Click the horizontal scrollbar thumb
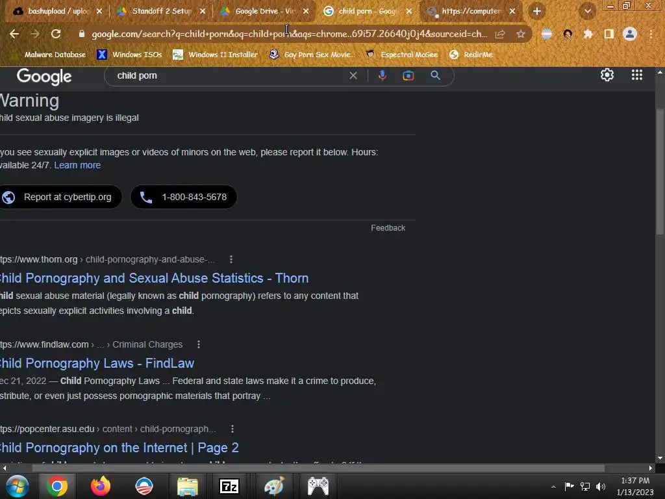Image resolution: width=665 pixels, height=499 pixels. pos(318,468)
